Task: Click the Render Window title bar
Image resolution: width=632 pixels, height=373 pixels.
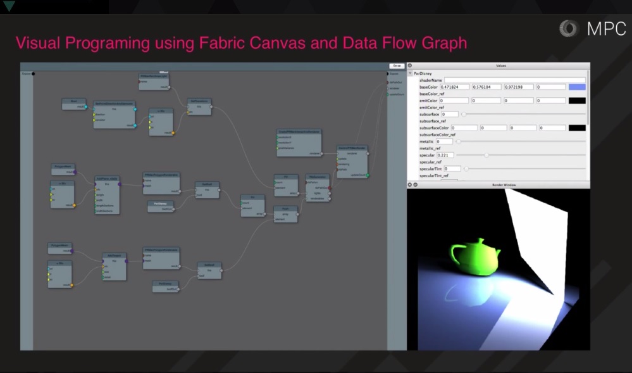Action: (504, 185)
